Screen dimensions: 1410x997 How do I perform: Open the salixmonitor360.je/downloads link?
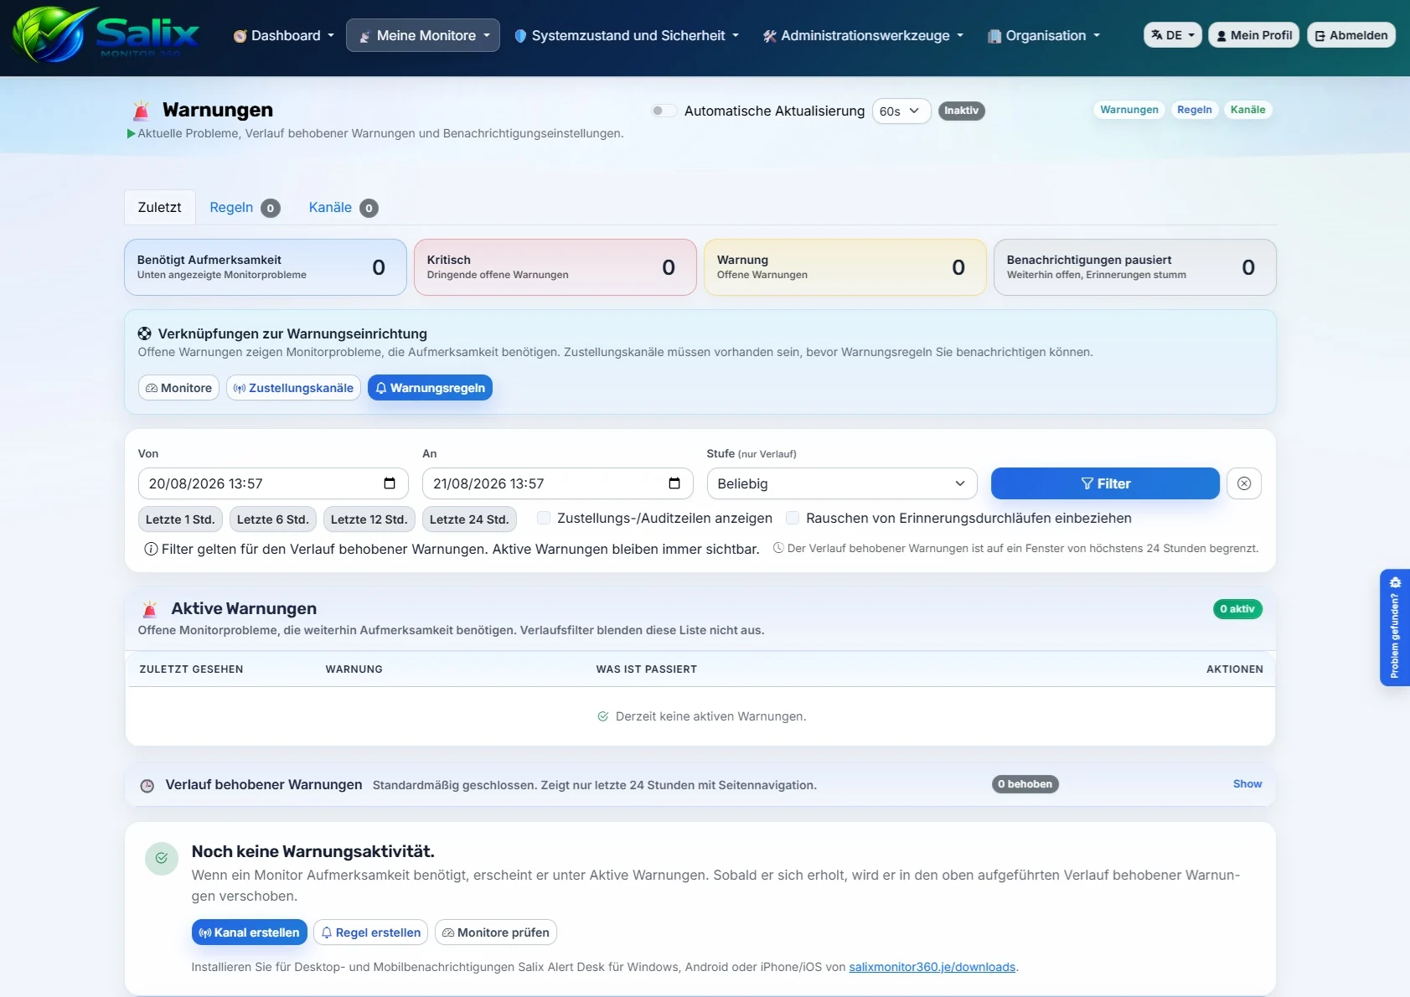(932, 967)
